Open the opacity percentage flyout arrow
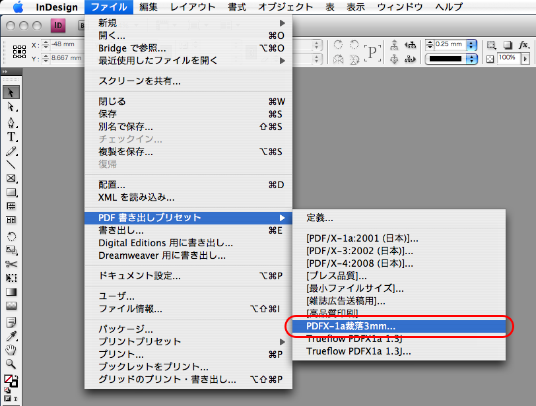 [x=525, y=59]
